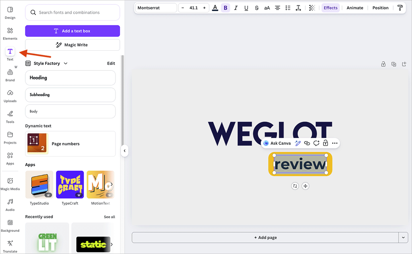Open the Tools panel
Screen dimensions: 412x254
click(x=10, y=117)
